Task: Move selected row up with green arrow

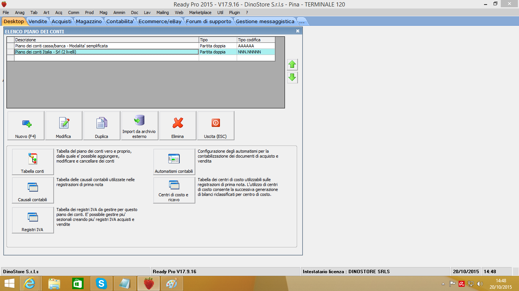Action: [292, 65]
